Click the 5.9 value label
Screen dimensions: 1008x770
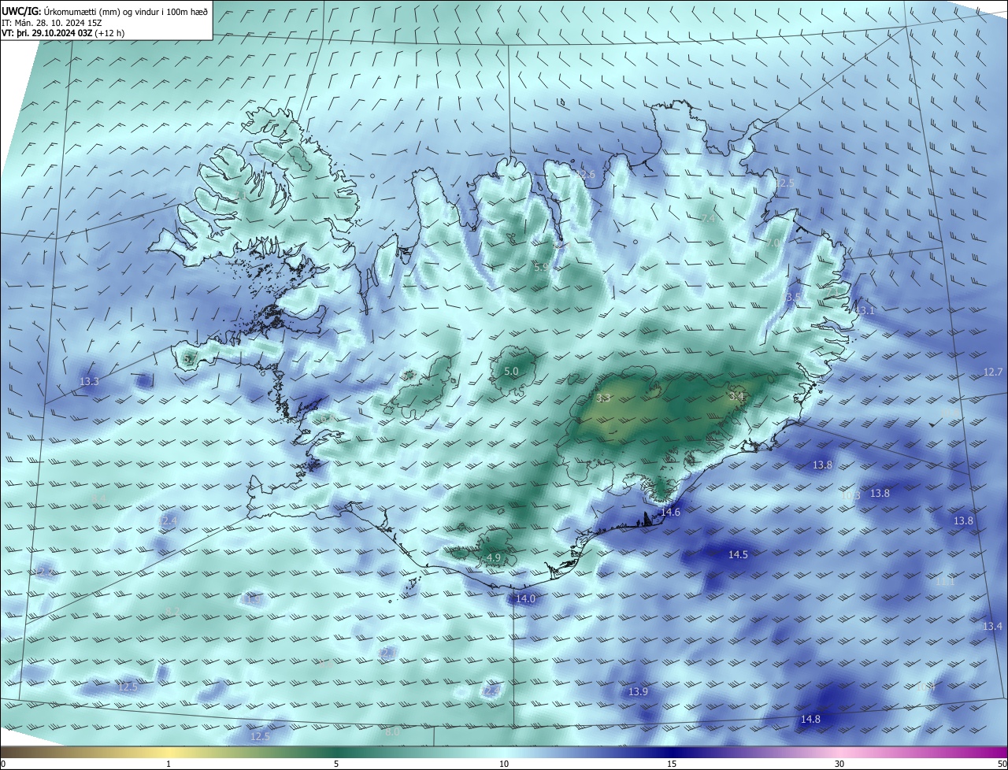click(541, 268)
